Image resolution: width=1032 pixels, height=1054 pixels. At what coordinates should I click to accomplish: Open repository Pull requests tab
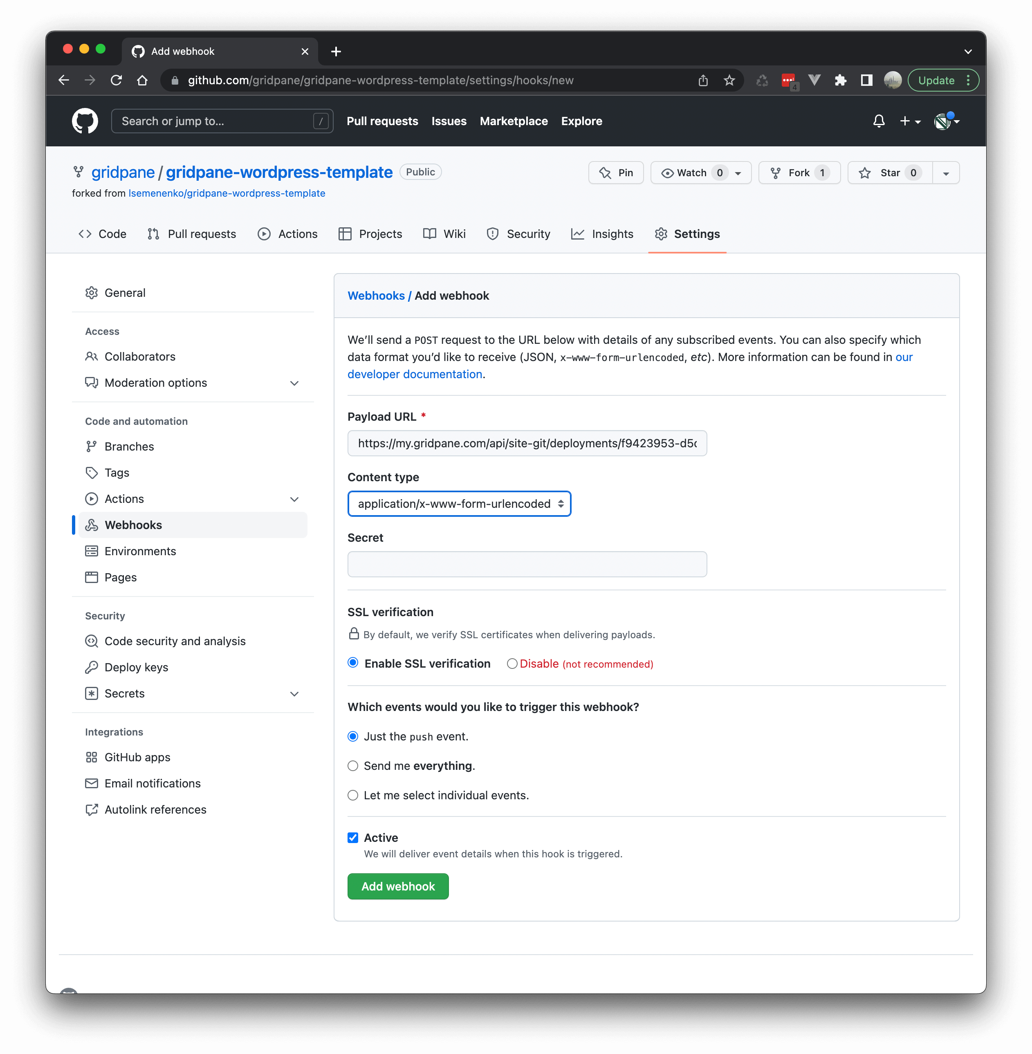point(192,234)
